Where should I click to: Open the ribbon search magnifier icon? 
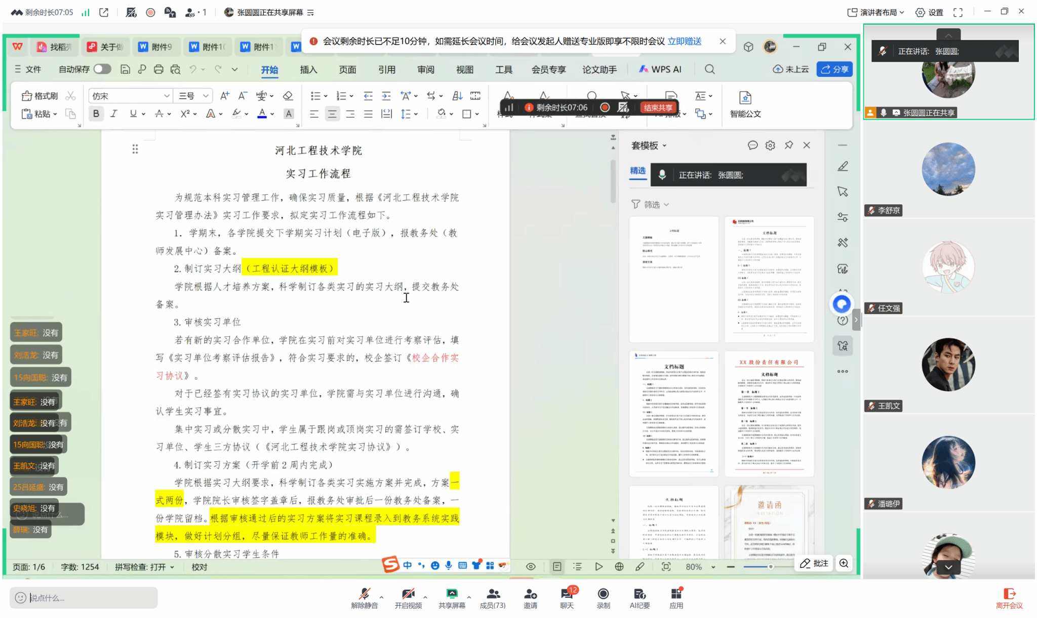[x=710, y=69]
